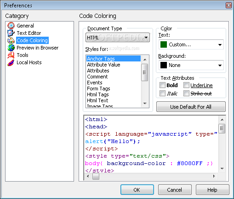Click code preview scroll left arrow
Image resolution: width=234 pixels, height=199 pixels.
(x=88, y=176)
